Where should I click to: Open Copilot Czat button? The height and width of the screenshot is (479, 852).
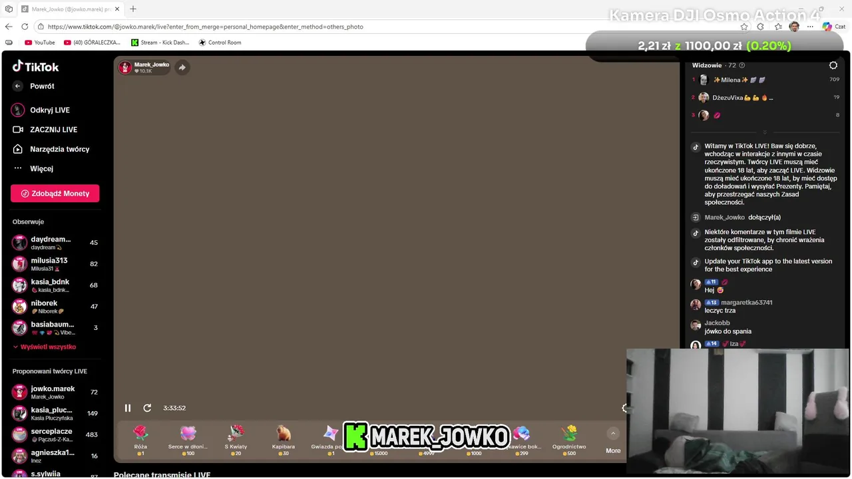click(x=833, y=27)
